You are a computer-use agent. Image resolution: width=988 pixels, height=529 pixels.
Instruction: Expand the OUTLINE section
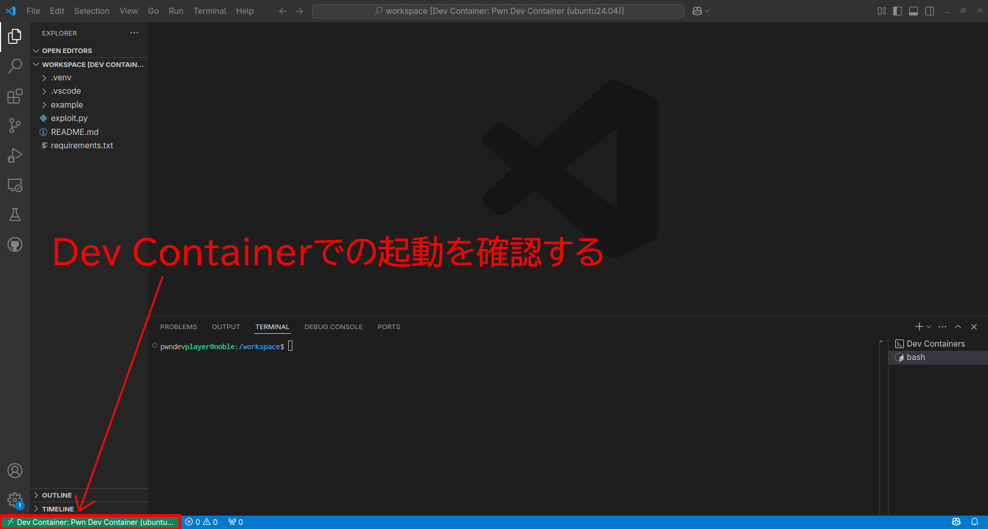coord(57,495)
